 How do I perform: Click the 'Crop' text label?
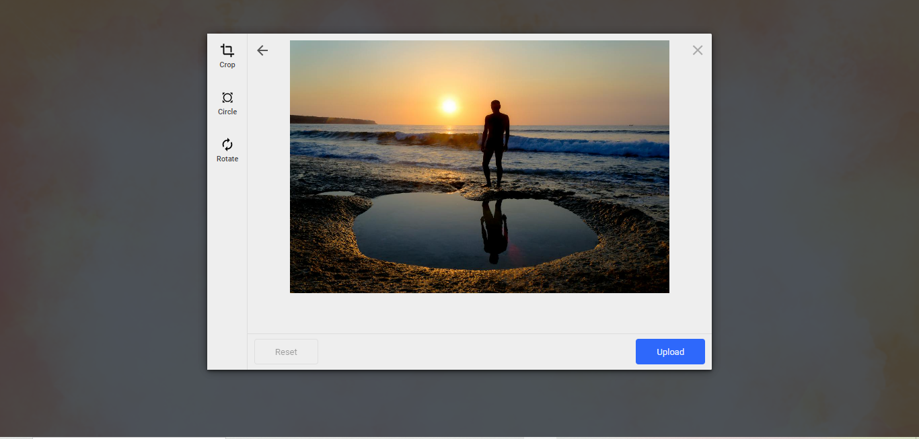pos(227,65)
